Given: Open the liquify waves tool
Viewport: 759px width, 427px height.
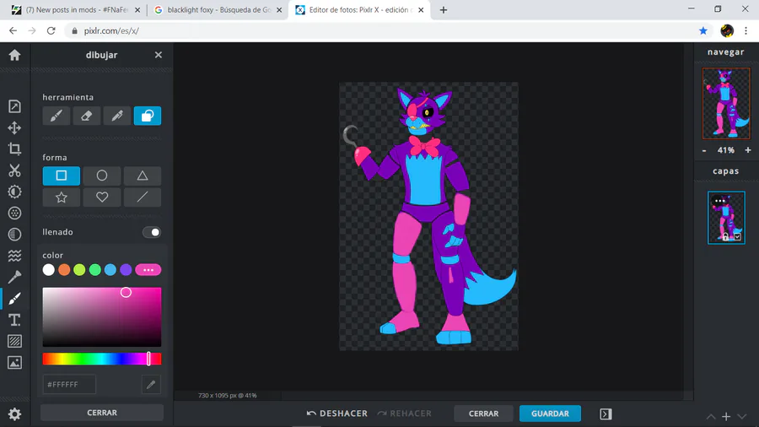Looking at the screenshot, I should (x=14, y=256).
